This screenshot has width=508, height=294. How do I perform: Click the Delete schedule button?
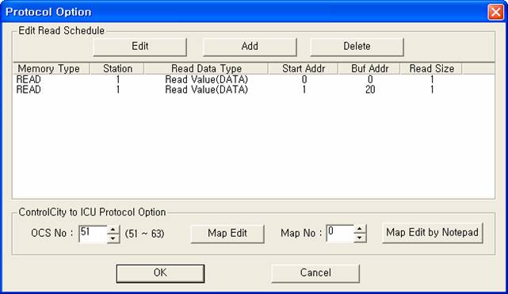coord(357,47)
